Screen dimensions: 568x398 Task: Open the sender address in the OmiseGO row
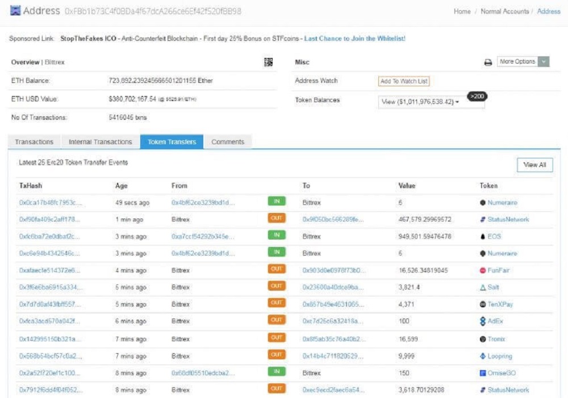[x=203, y=373]
